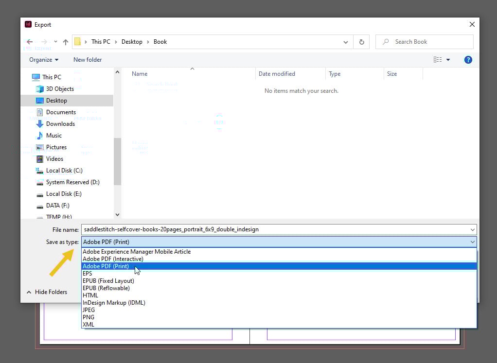Open the Organize menu
Image resolution: width=497 pixels, height=363 pixels.
(x=44, y=60)
